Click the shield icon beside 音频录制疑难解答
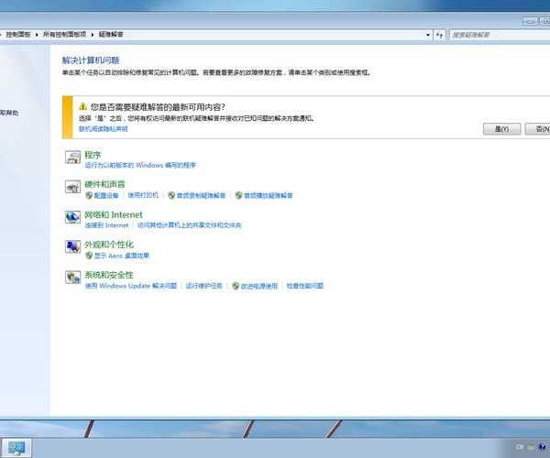The height and width of the screenshot is (458, 550). click(x=171, y=195)
